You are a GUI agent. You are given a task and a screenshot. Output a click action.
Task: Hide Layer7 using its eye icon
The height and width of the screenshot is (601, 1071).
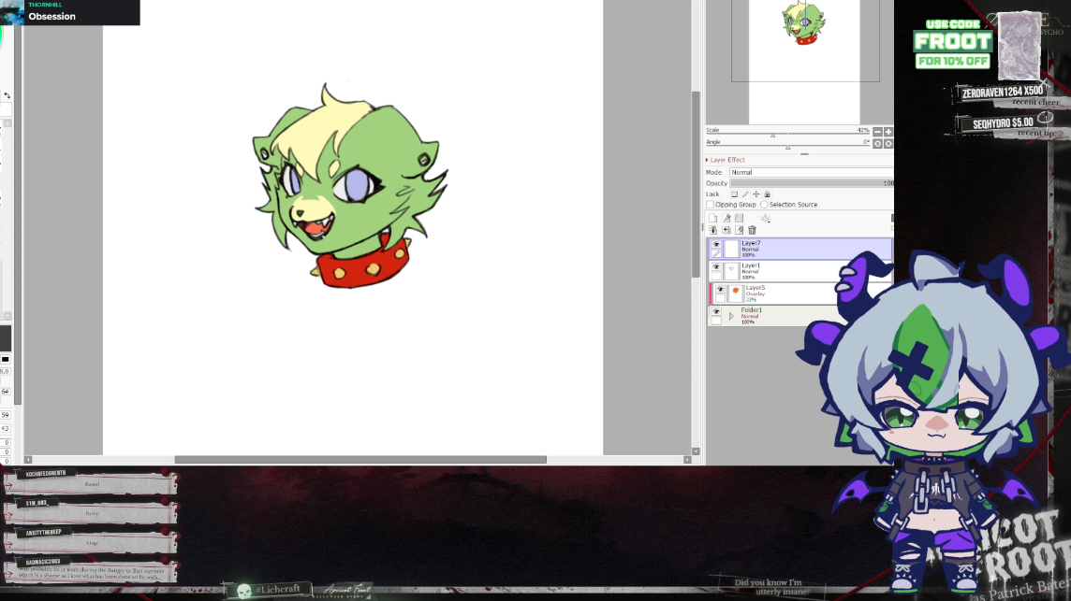pyautogui.click(x=716, y=244)
